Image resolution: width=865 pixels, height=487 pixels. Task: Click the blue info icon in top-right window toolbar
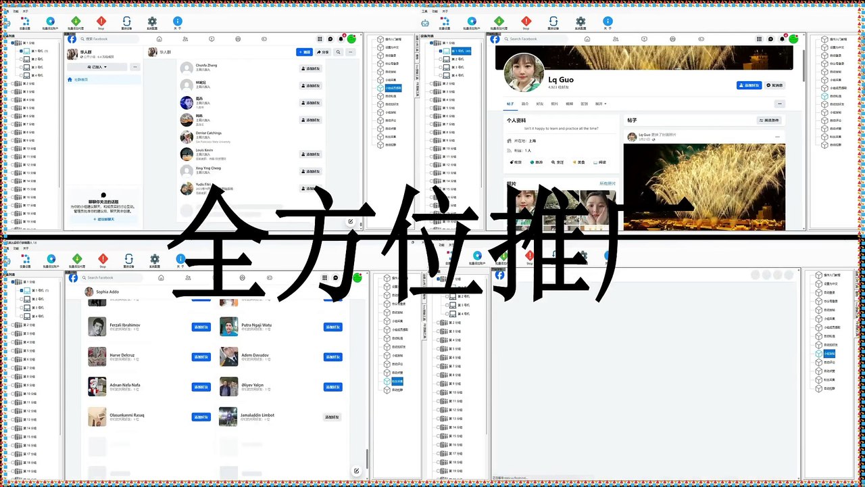click(608, 21)
